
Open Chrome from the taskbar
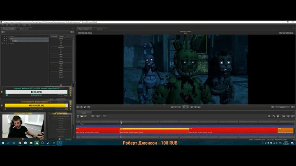20,143
